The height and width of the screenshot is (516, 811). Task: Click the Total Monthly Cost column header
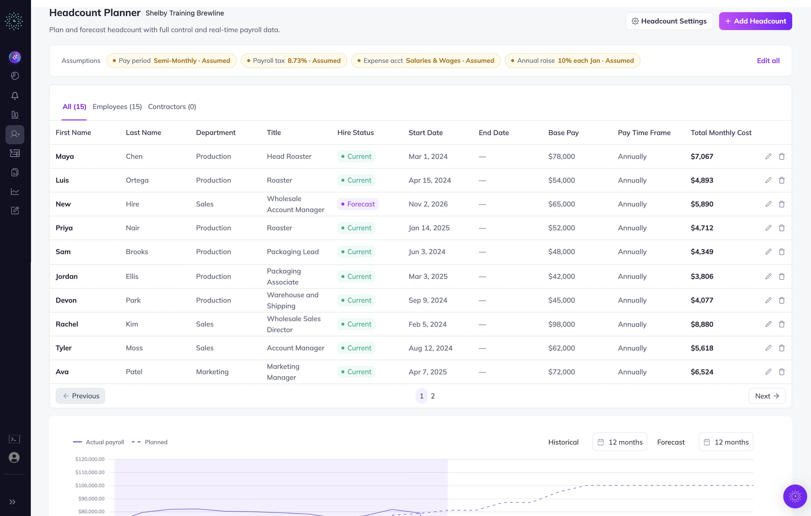click(x=721, y=133)
